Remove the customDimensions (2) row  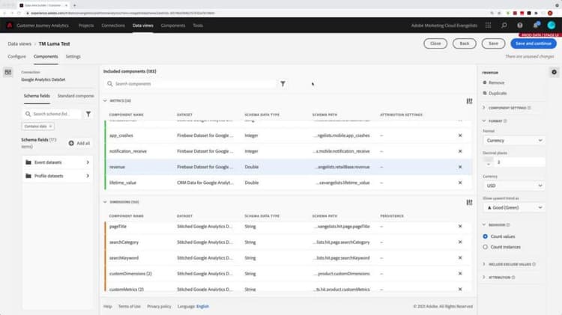pos(460,274)
